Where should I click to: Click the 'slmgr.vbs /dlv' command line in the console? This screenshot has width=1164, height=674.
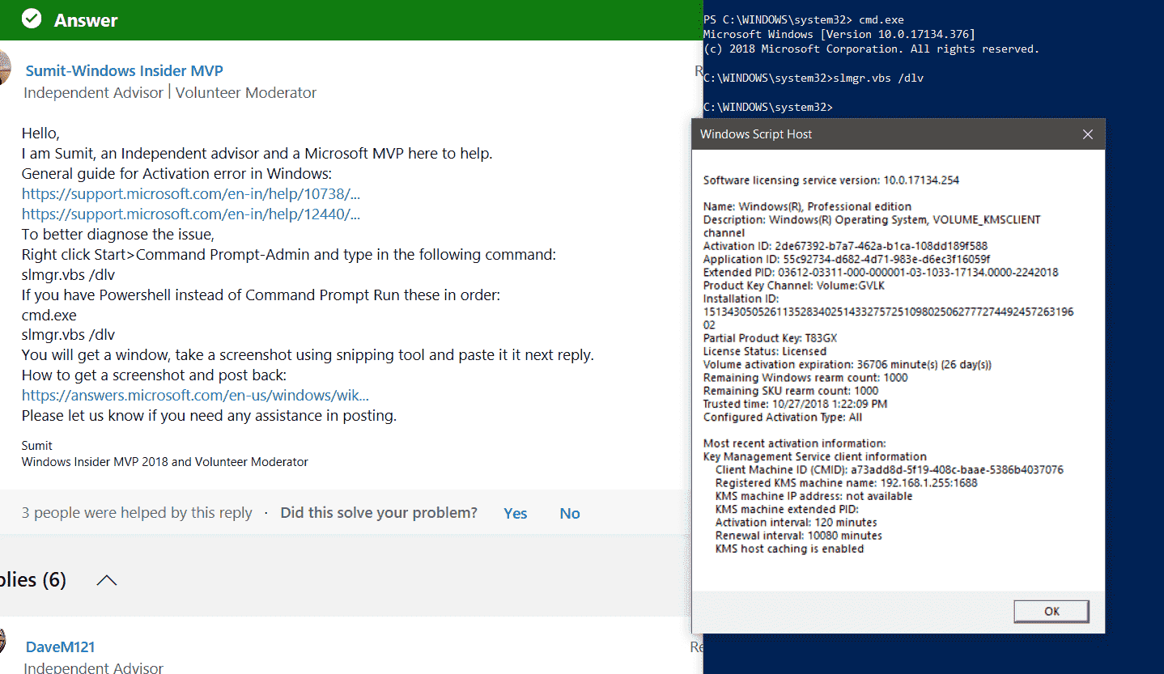[x=814, y=78]
